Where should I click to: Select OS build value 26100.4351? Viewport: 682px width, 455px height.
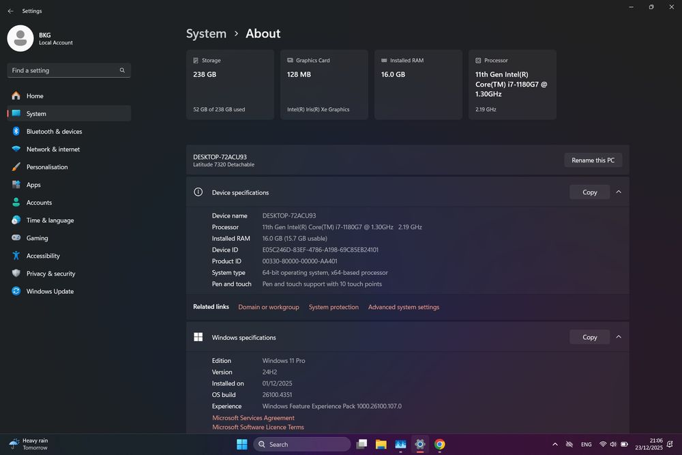click(277, 394)
